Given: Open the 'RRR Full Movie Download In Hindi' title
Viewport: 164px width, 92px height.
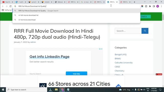Looking at the screenshot, I should 57,34.
